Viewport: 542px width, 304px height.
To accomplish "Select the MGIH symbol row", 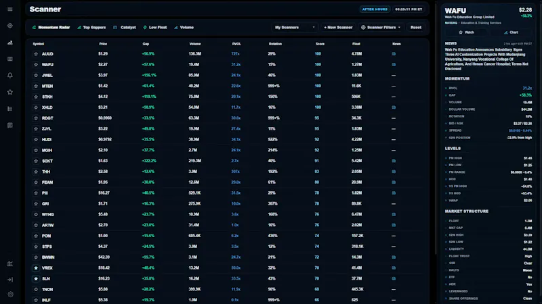I will [228, 150].
